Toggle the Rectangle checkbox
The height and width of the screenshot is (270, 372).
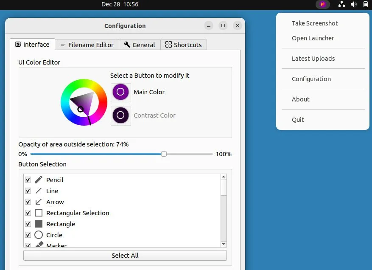coord(28,224)
